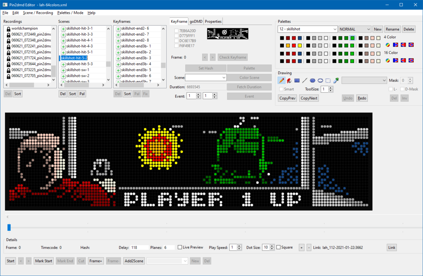Click blue right-arrow icon under 4 Color
The width and height of the screenshot is (423, 276).
coord(396,45)
